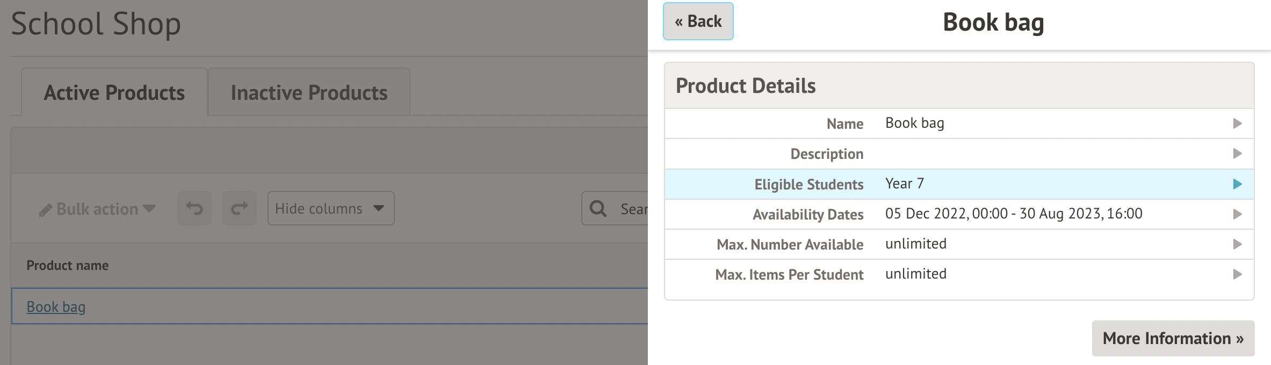Click the Bulk action pencil icon
The height and width of the screenshot is (365, 1271).
point(46,210)
